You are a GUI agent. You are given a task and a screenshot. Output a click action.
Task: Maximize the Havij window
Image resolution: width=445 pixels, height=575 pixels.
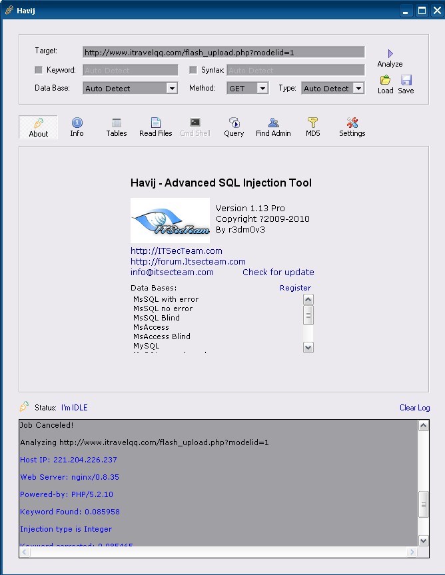coord(422,10)
